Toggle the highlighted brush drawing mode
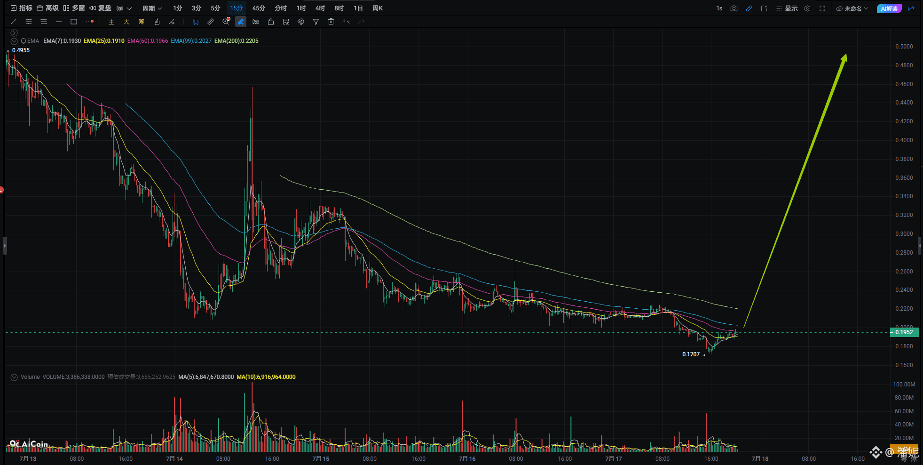The height and width of the screenshot is (465, 923). point(241,22)
